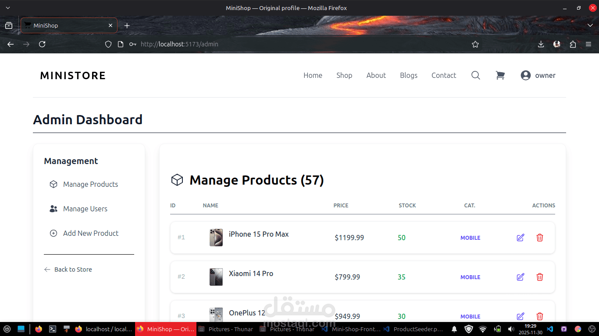The height and width of the screenshot is (336, 599).
Task: Open the shopping cart icon
Action: [x=500, y=75]
